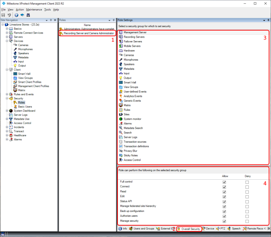Viewport: 271px width, 237px height.
Task: Uncheck Allow for Back up configuration
Action: [224, 212]
